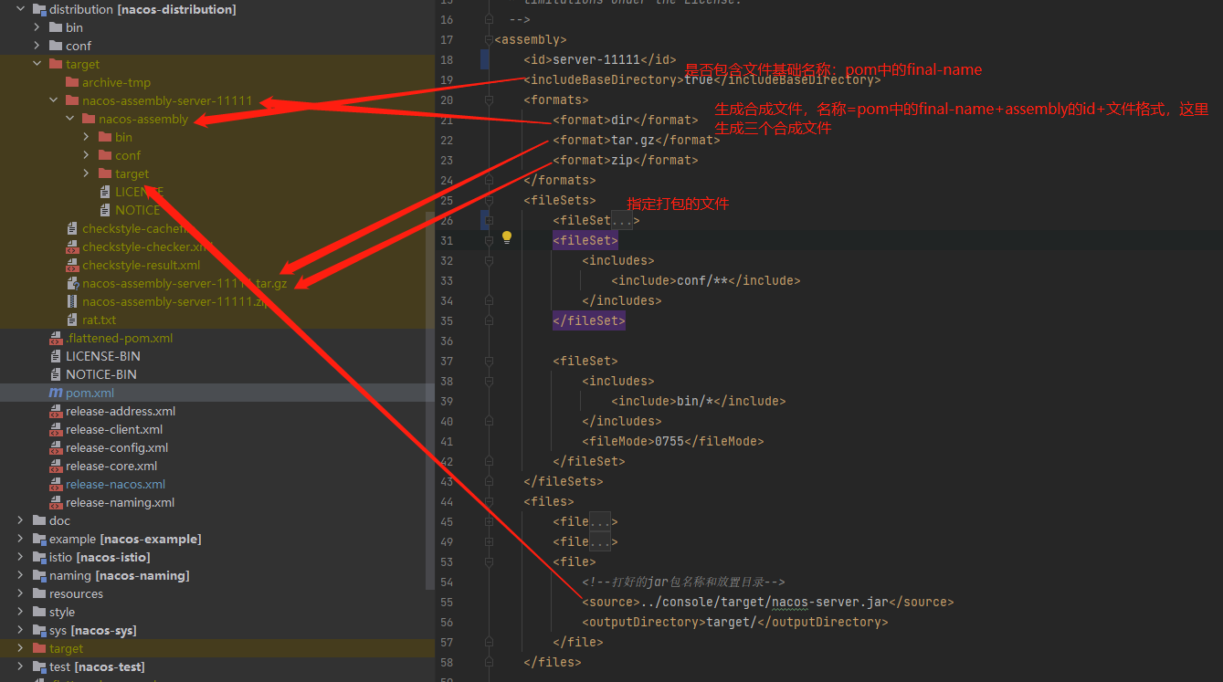
Task: Click the XML icon of checkstyle-checker.xml
Action: coord(72,247)
